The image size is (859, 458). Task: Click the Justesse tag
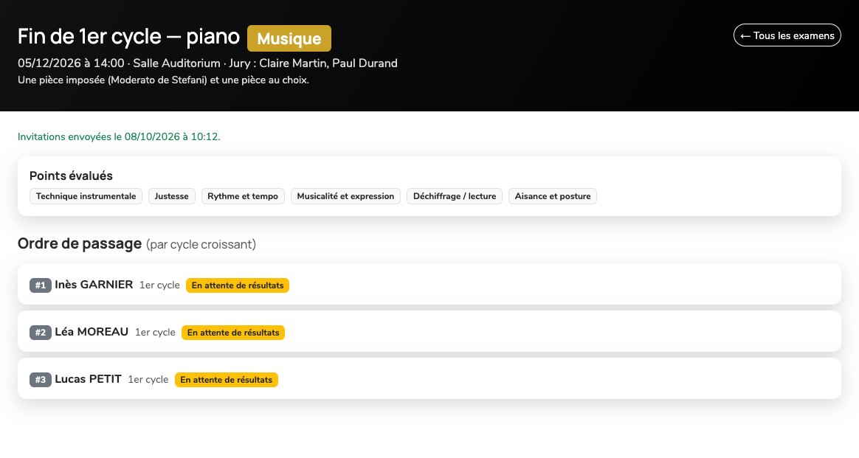pyautogui.click(x=171, y=196)
